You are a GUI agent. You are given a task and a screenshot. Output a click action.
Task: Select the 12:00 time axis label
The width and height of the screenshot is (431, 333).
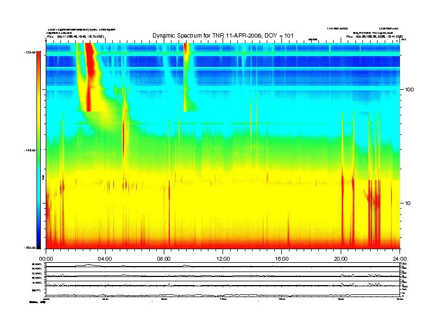coord(223,258)
